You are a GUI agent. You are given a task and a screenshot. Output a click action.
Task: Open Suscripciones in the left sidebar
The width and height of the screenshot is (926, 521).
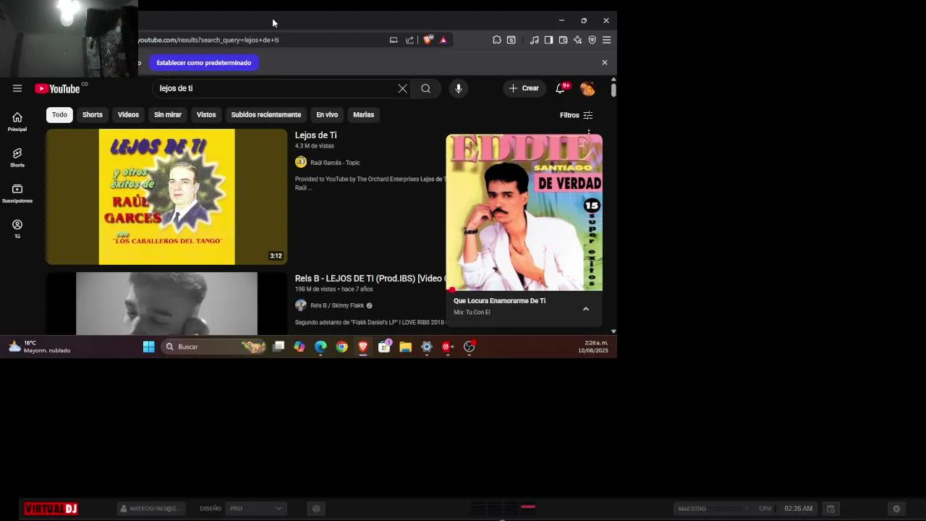[17, 193]
